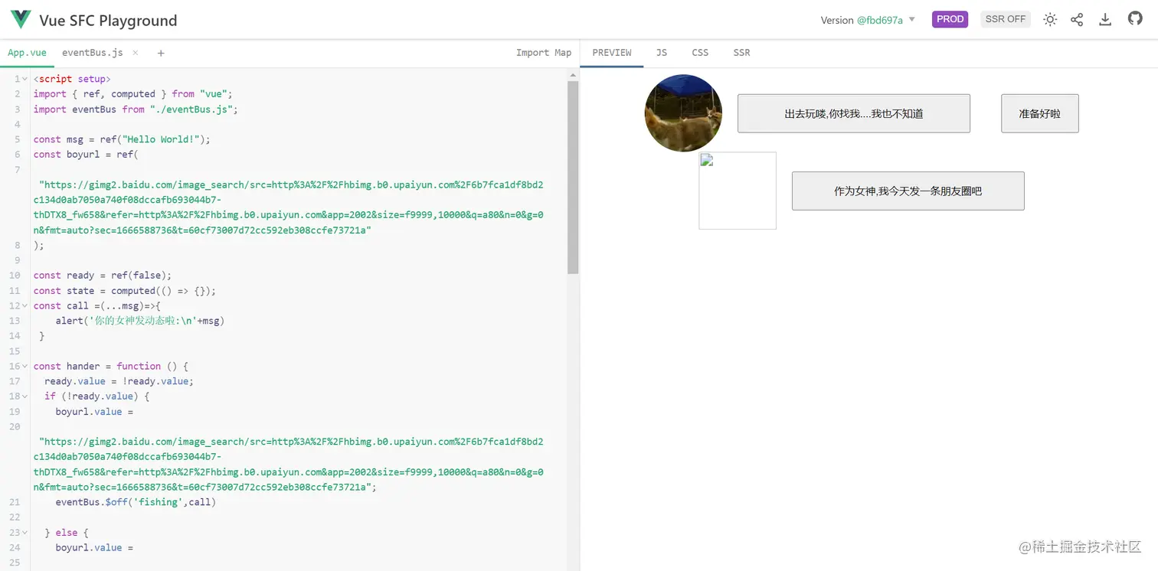Collapse the script block fold arrow at line 1
1158x571 pixels.
(x=25, y=79)
